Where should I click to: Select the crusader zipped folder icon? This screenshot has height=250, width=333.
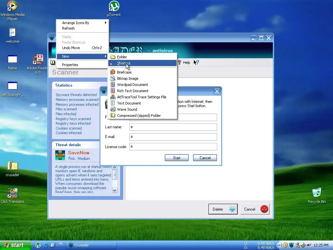tap(12, 169)
